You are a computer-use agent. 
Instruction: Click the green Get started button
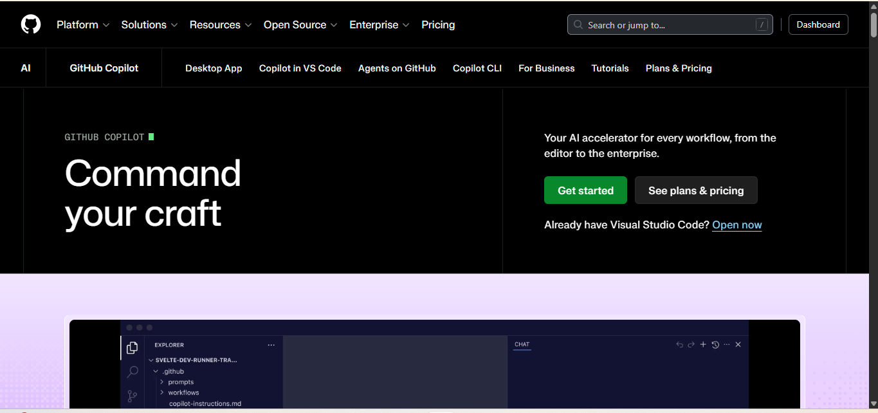click(585, 190)
